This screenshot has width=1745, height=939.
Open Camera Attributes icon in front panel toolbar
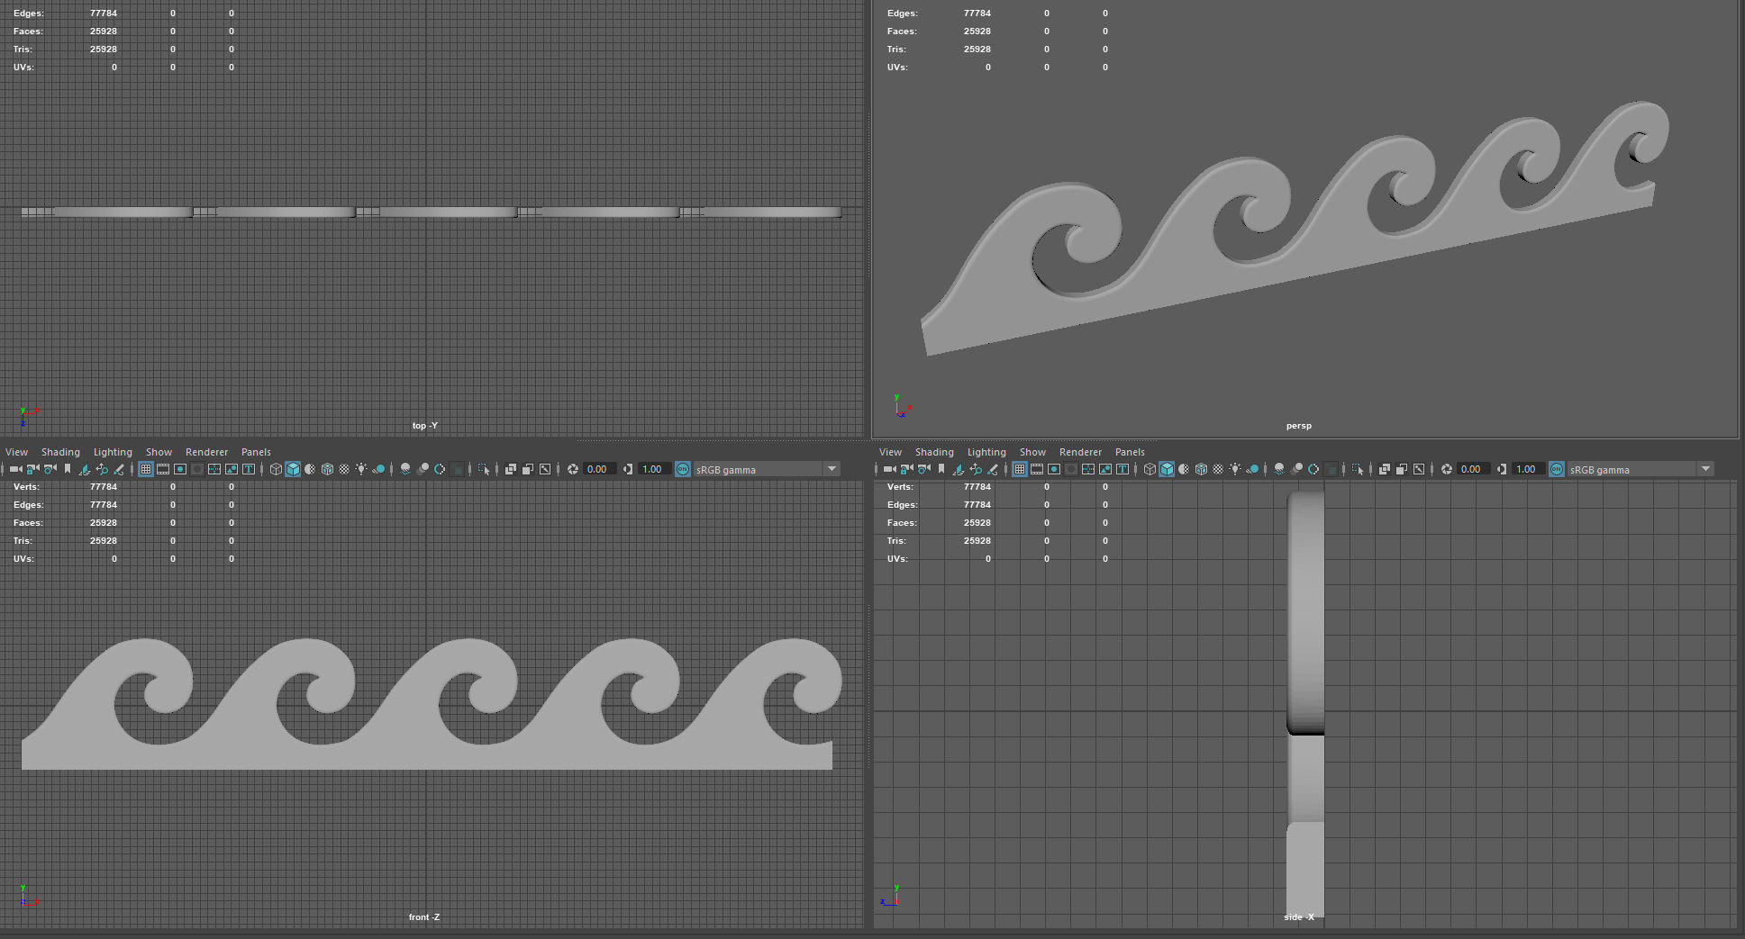tap(50, 469)
